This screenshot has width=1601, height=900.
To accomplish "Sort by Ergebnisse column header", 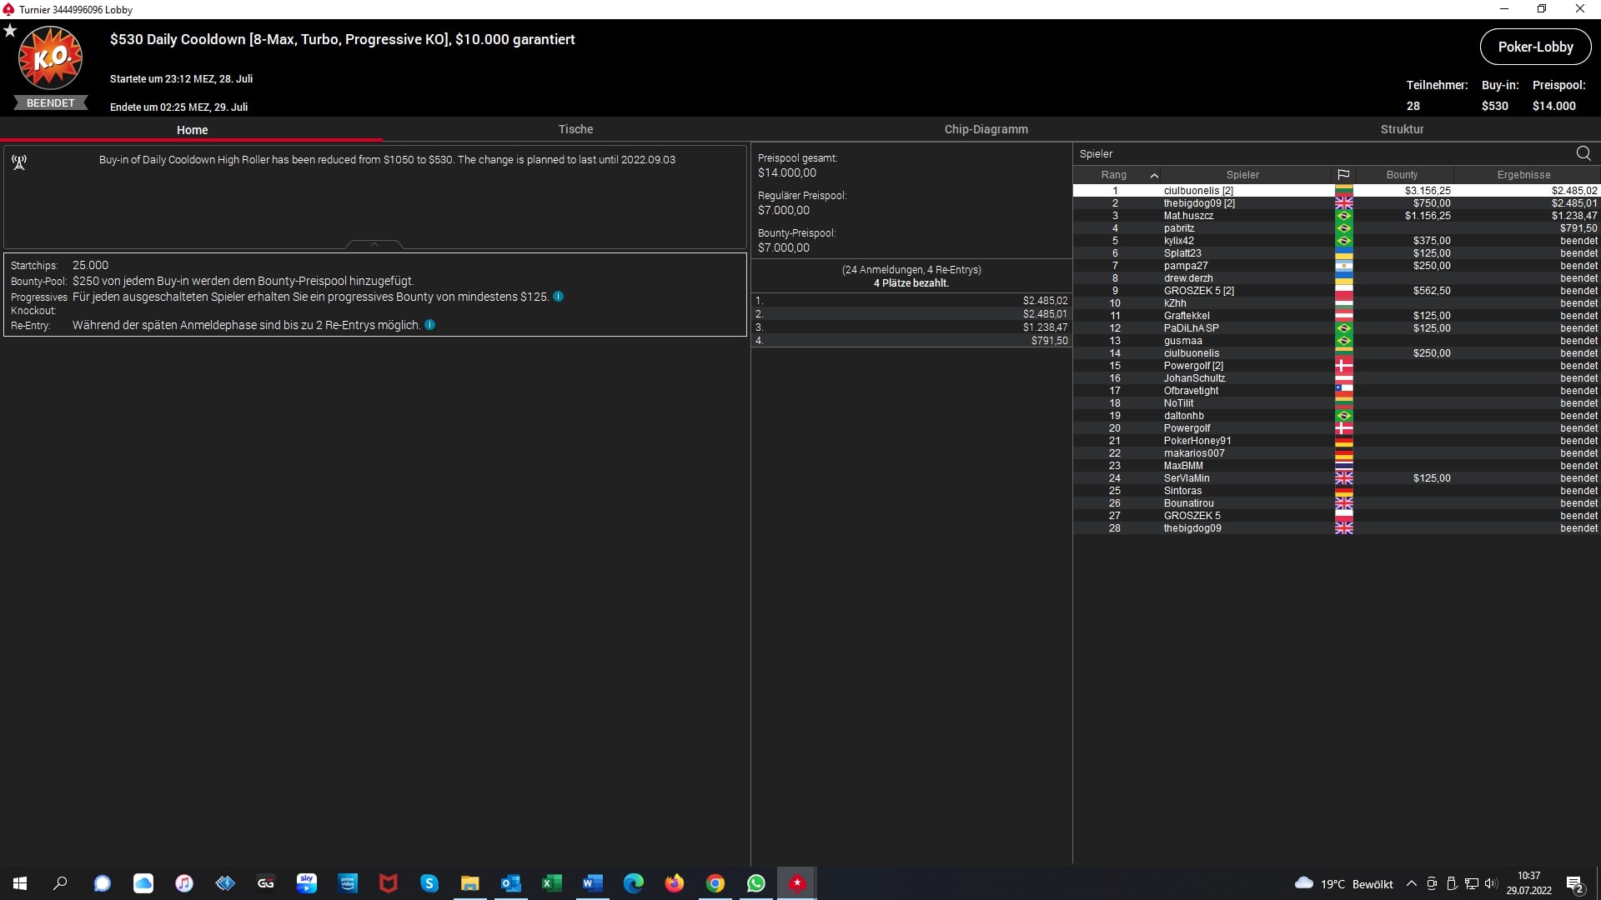I will [1523, 175].
